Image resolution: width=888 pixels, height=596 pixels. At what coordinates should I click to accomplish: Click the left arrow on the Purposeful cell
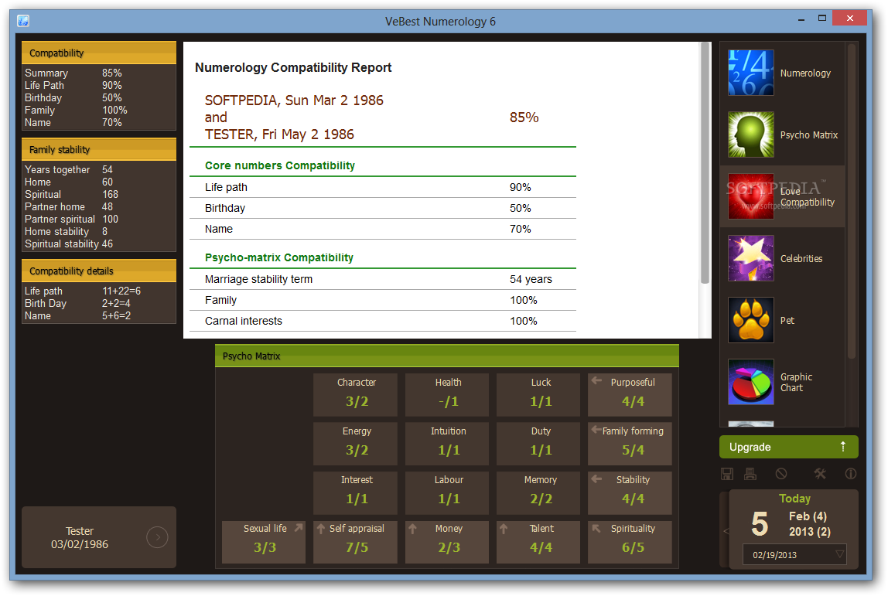[596, 381]
